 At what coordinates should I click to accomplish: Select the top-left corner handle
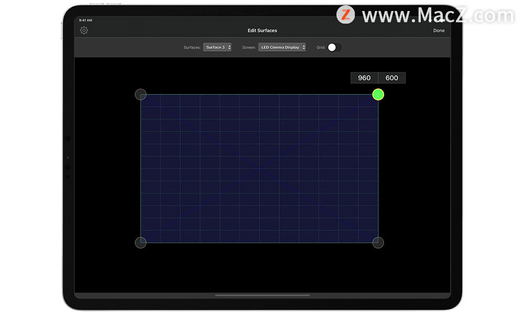140,94
